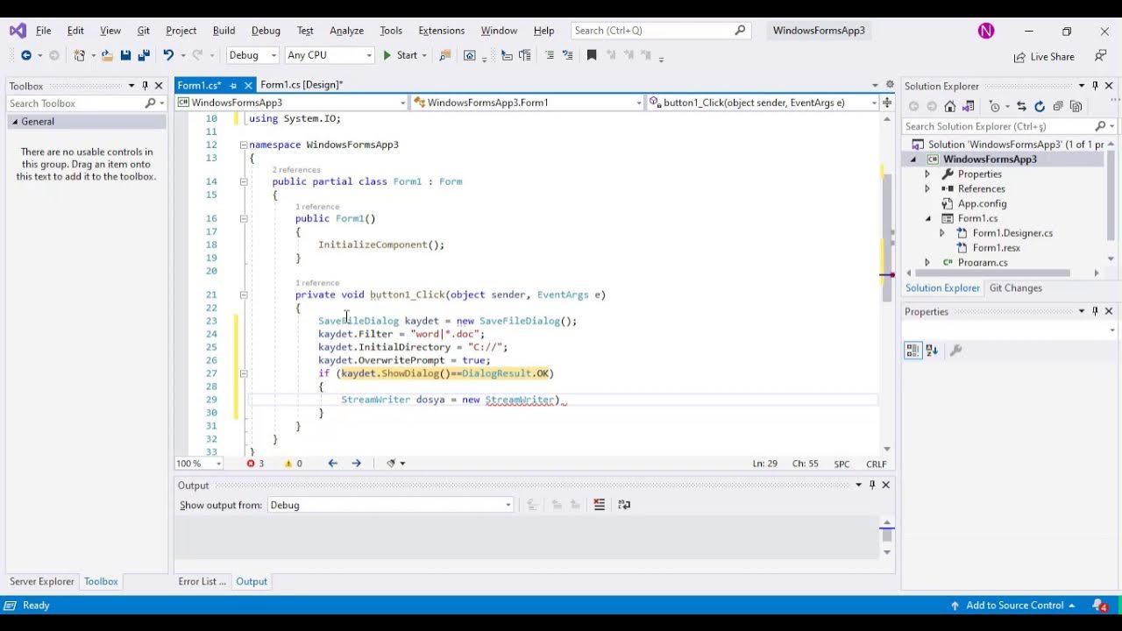Toggle auto hide pin on Output panel

872,485
